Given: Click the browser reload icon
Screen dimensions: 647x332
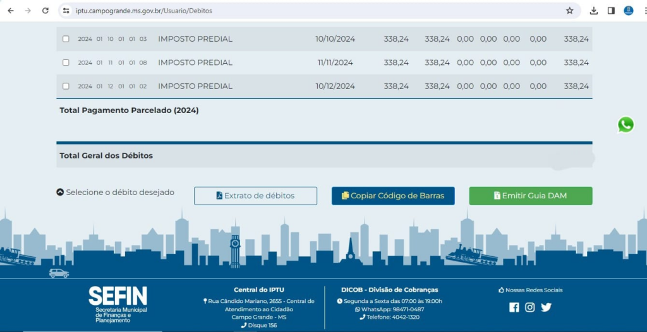Looking at the screenshot, I should click(45, 11).
